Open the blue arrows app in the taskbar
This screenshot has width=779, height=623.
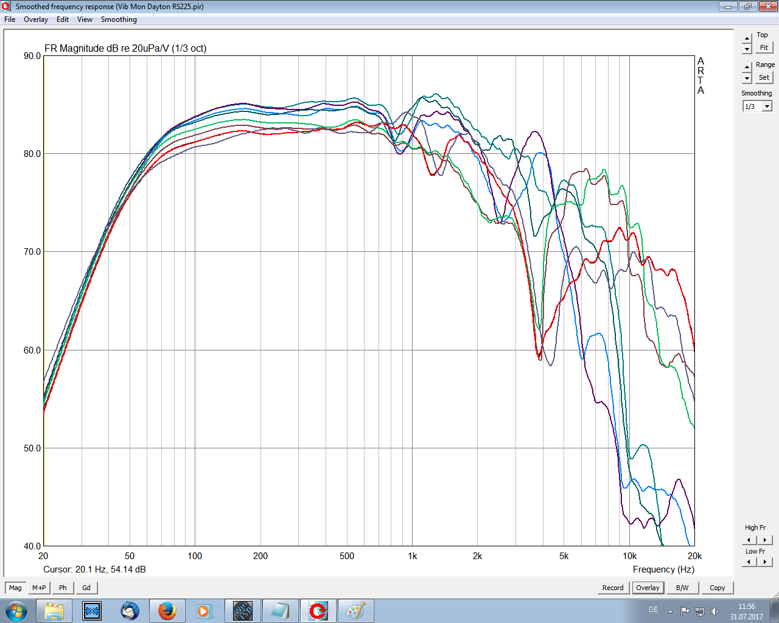click(x=92, y=611)
